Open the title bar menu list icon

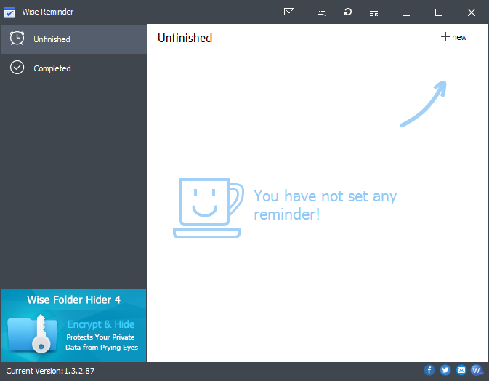coord(373,12)
